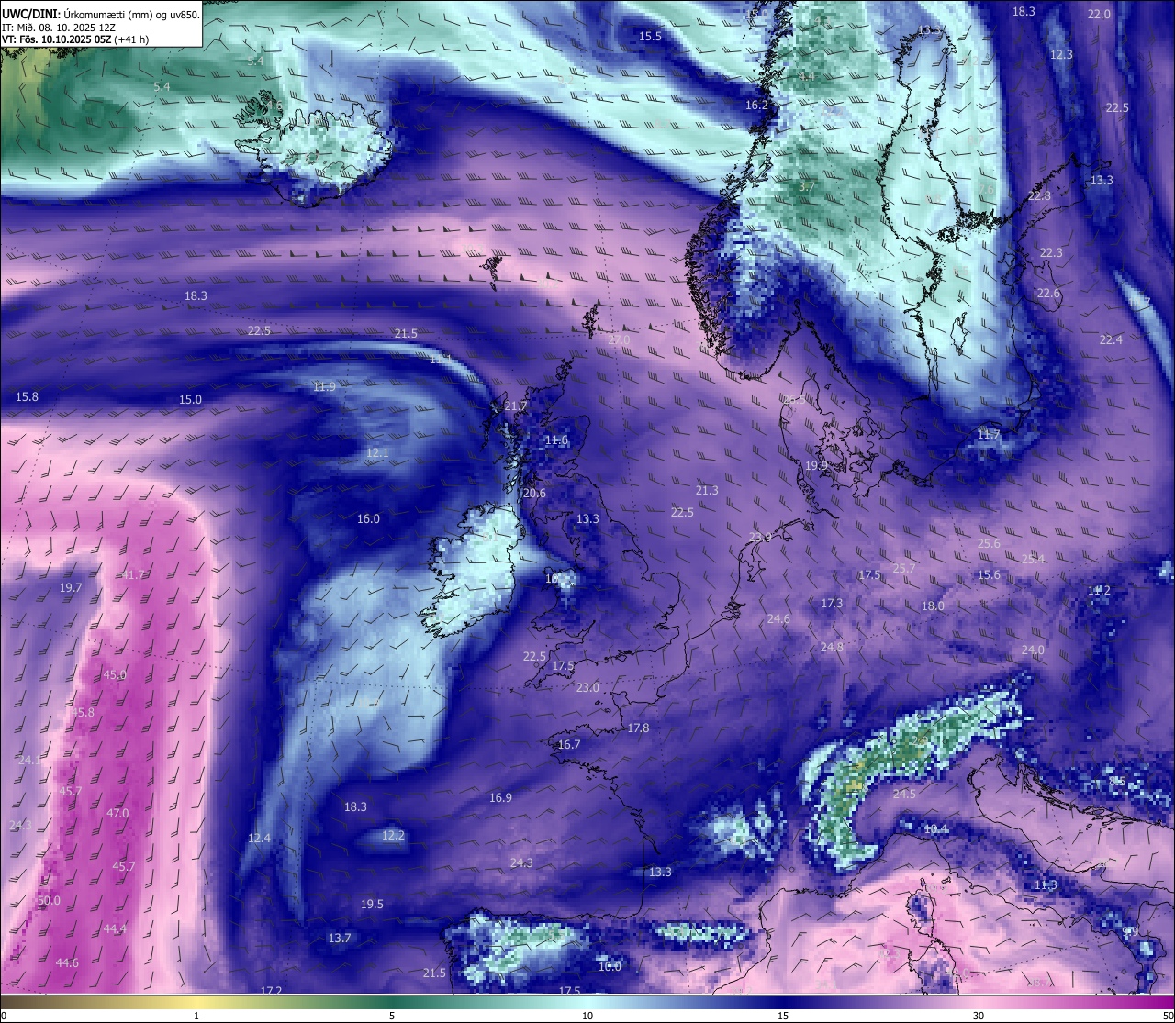Click the '17.3' value label
This screenshot has width=1175, height=1023.
click(x=832, y=604)
